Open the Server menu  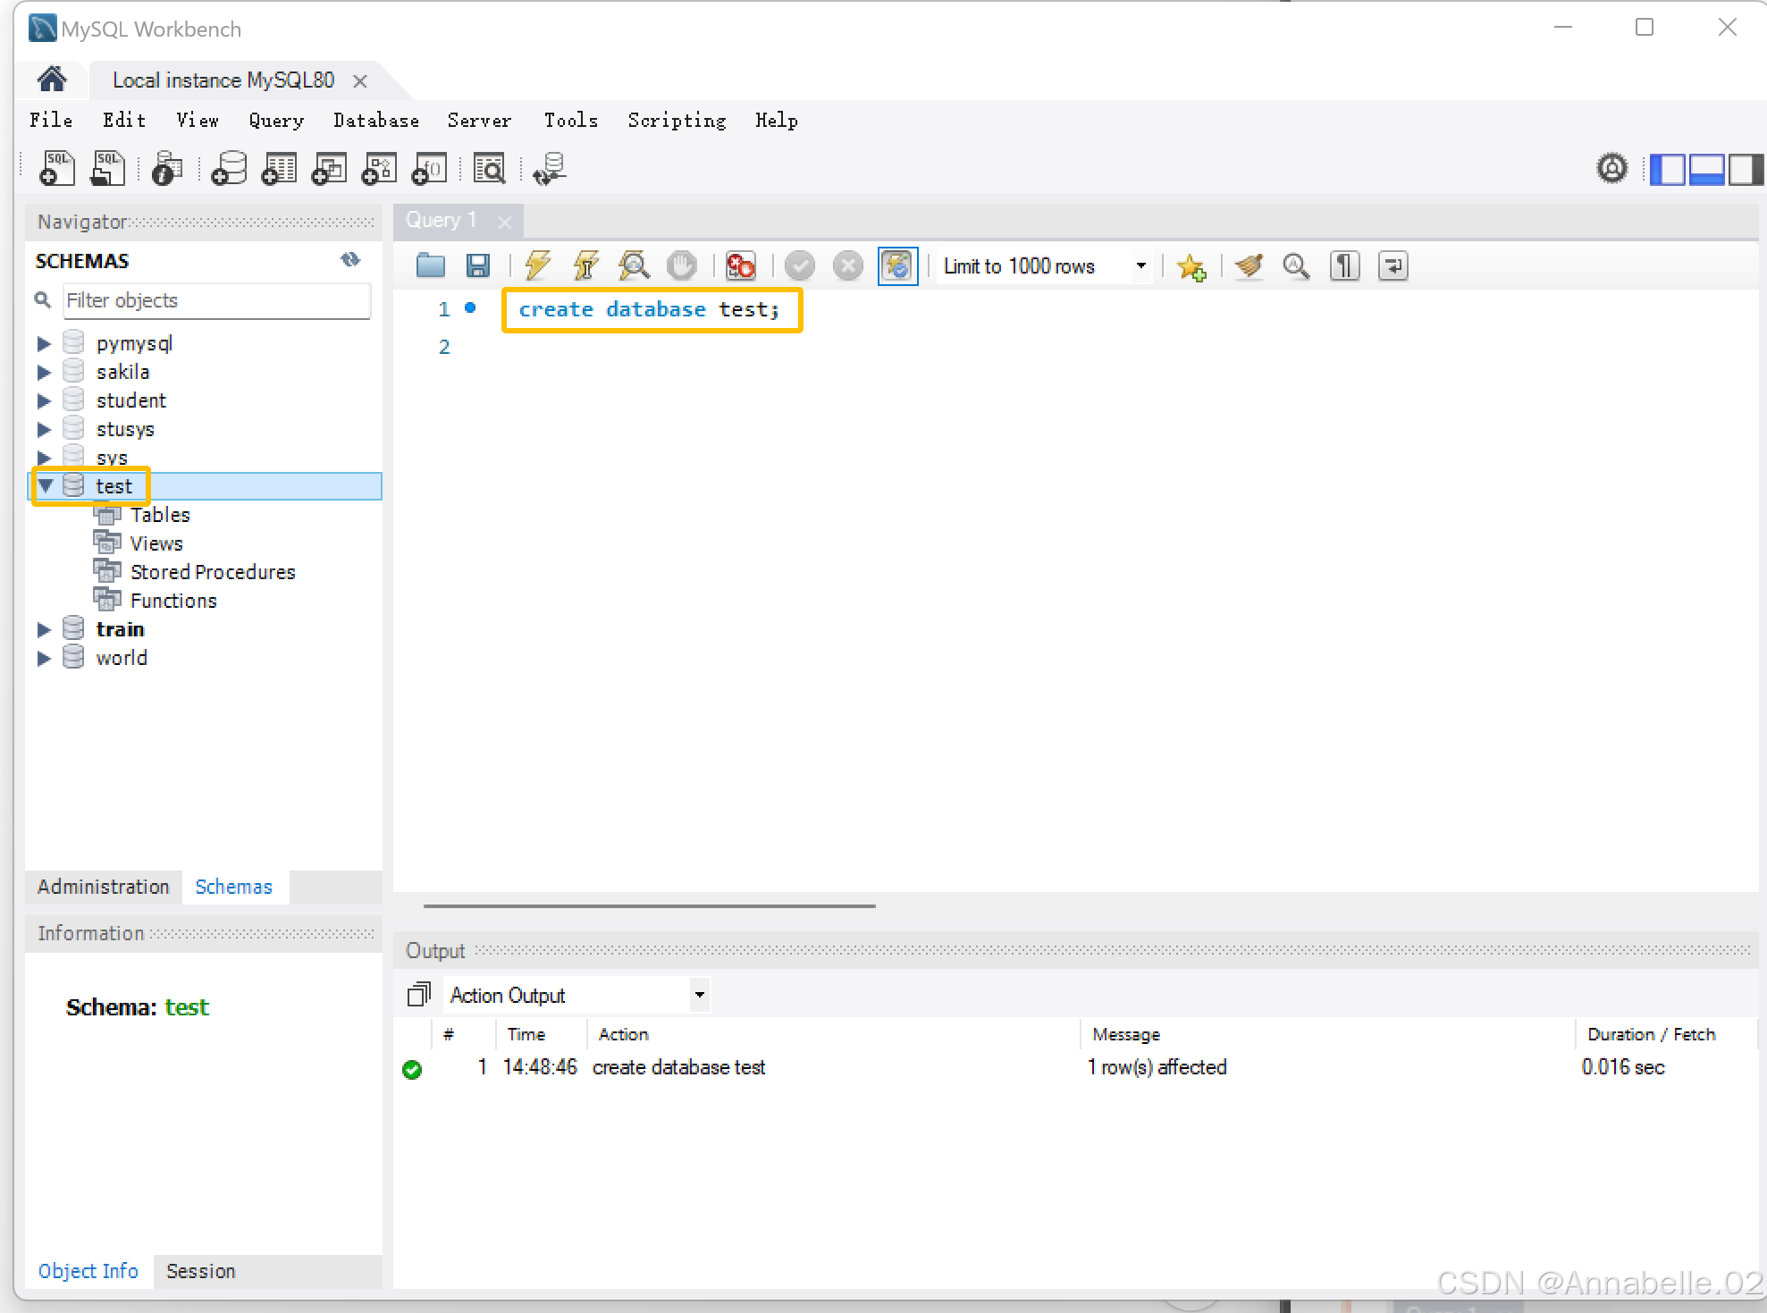tap(479, 121)
